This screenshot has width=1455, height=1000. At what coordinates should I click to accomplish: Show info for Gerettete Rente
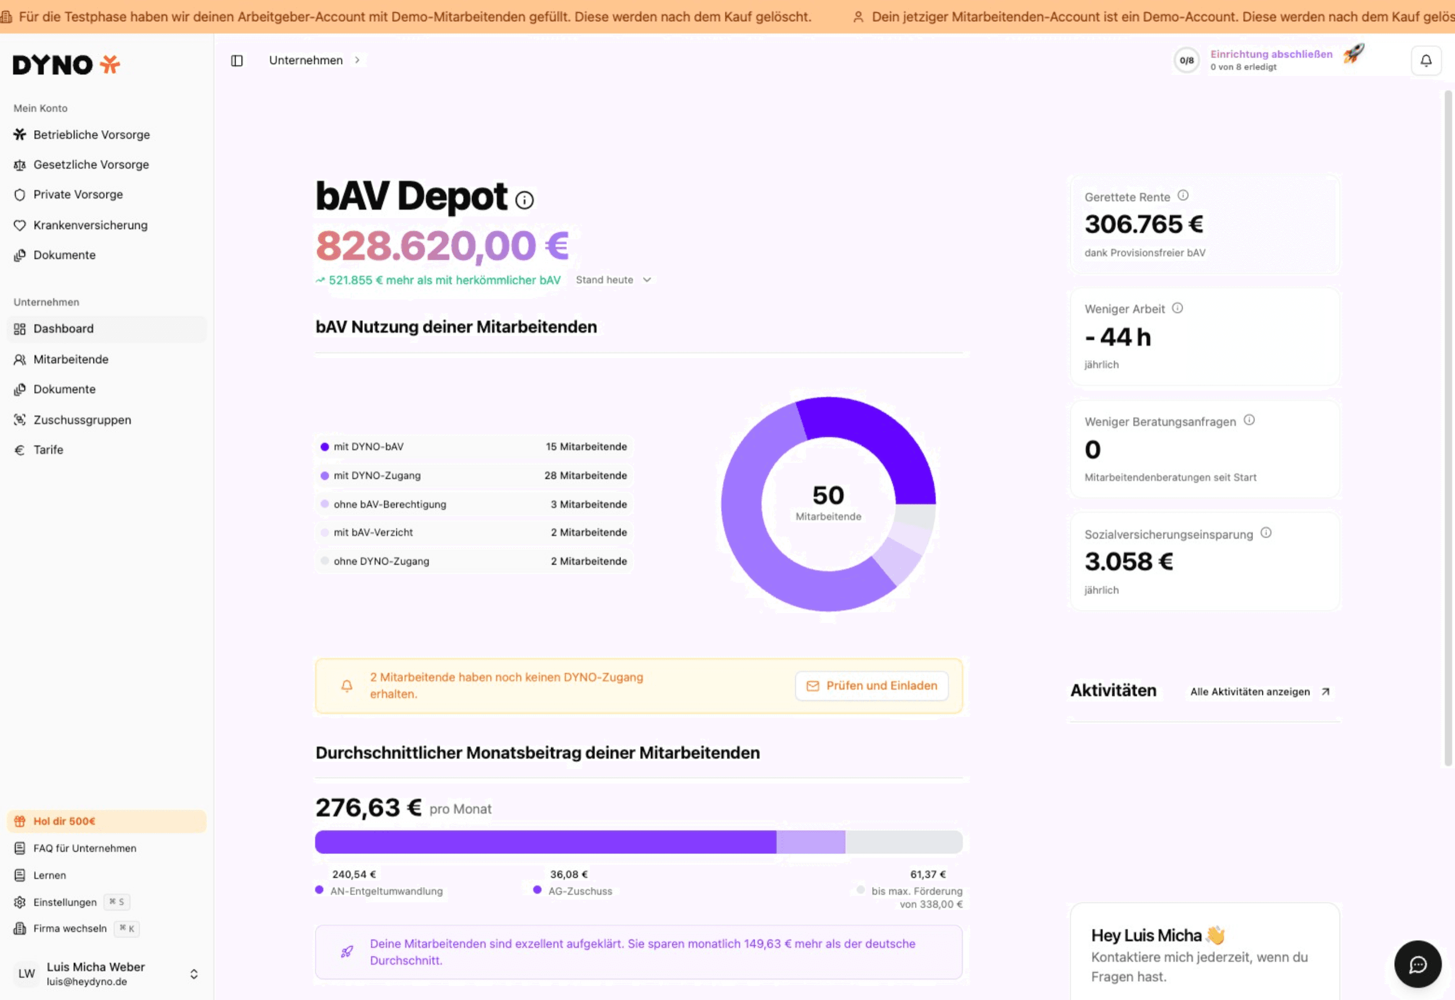[1183, 195]
